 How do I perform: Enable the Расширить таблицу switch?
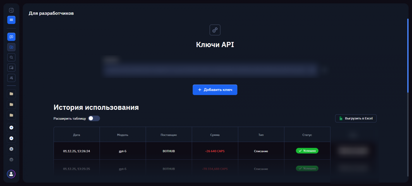click(94, 118)
